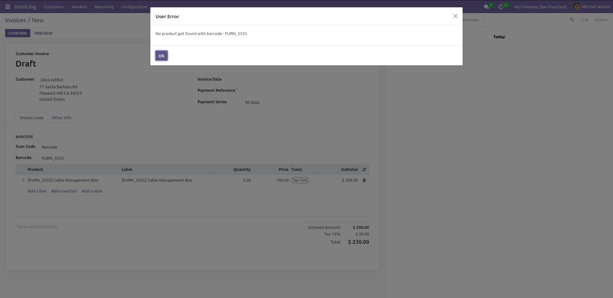Dismiss the error with OK
The image size is (613, 298).
coord(162,56)
